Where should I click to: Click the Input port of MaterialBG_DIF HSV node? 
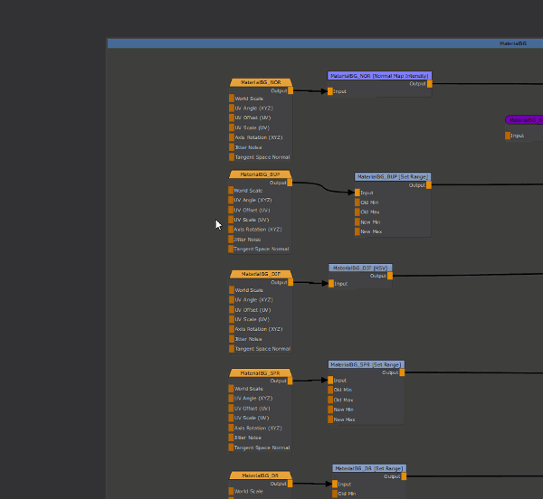pos(331,284)
